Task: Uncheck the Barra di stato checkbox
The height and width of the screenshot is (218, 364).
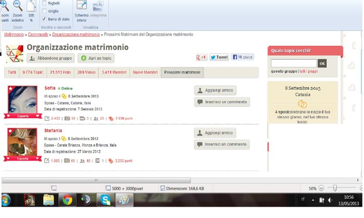Action: [44, 18]
